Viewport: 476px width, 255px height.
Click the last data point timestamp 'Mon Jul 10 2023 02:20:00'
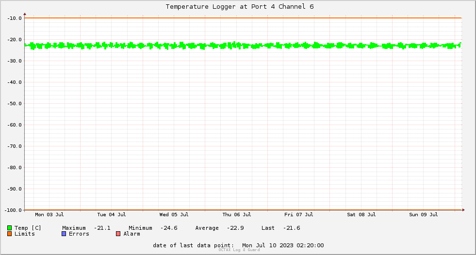coord(283,245)
